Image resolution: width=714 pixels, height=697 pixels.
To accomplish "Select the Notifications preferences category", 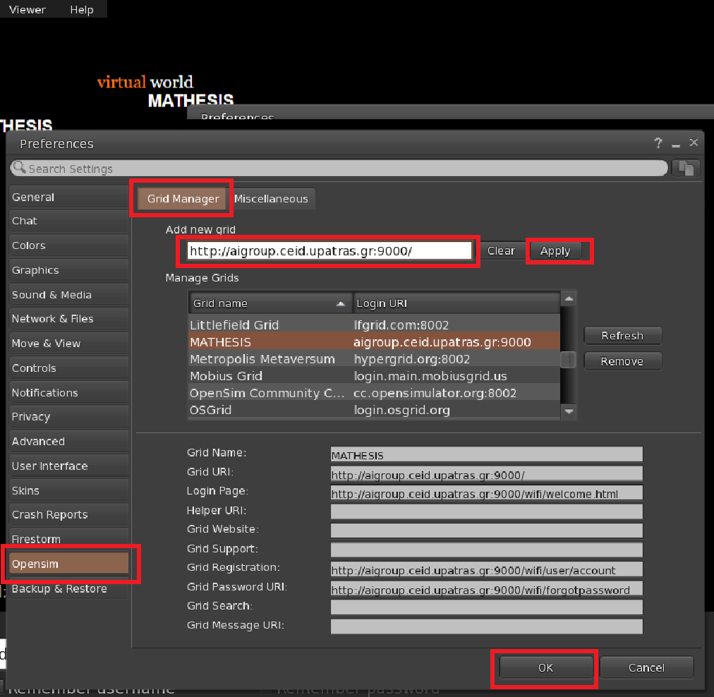I will (x=68, y=392).
